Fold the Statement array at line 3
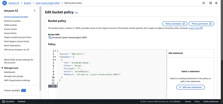Image resolution: width=223 pixels, height=104 pixels. (55, 57)
